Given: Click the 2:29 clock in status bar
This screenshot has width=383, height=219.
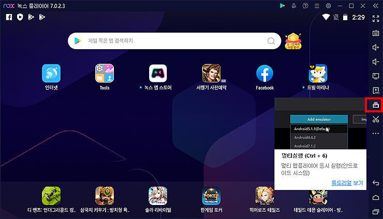Looking at the screenshot, I should pyautogui.click(x=358, y=17).
